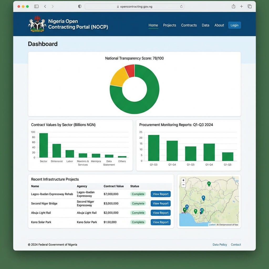
Task: Click the forward navigation arrow
Action: 52,6
